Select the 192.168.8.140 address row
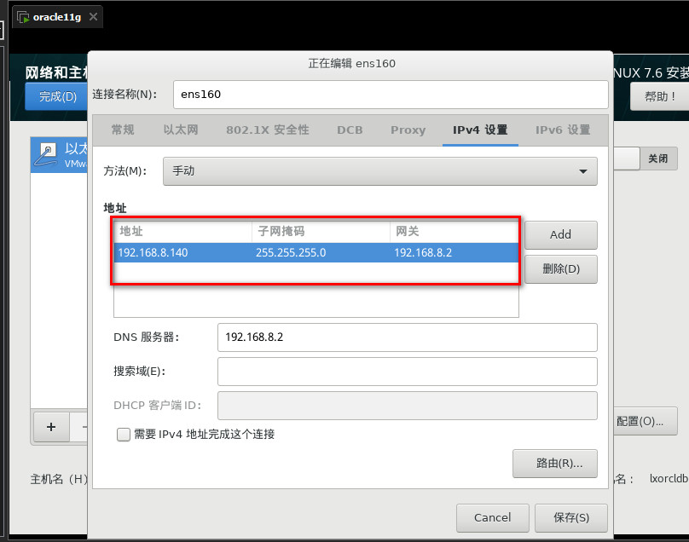The height and width of the screenshot is (542, 689). (x=316, y=252)
